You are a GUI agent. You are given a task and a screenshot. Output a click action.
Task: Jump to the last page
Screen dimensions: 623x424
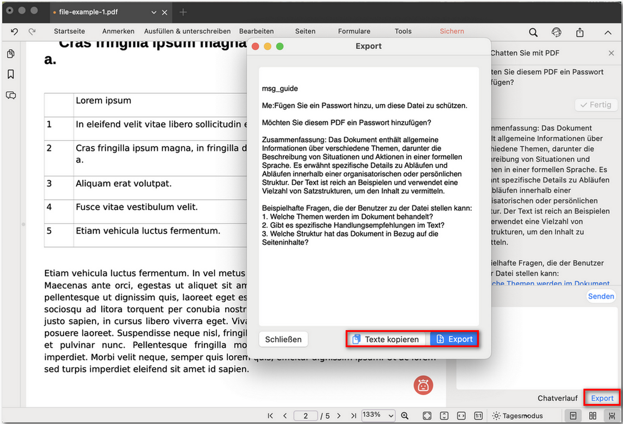[353, 416]
